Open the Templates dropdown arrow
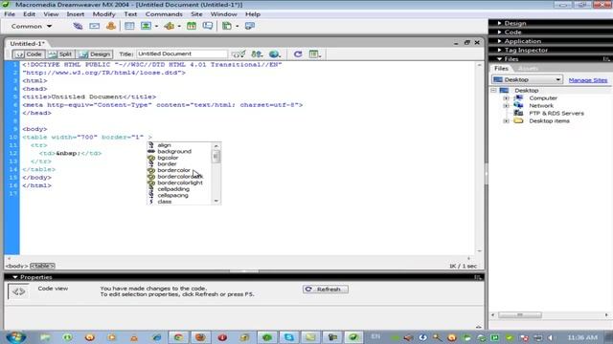Image resolution: width=613 pixels, height=344 pixels. (237, 27)
